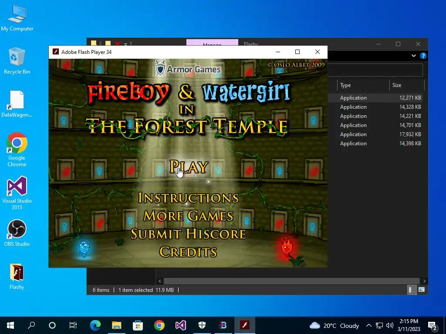Screen dimensions: 446x334
Task: Select the Visual Studio 2015 desktop shortcut
Action: [x=17, y=193]
